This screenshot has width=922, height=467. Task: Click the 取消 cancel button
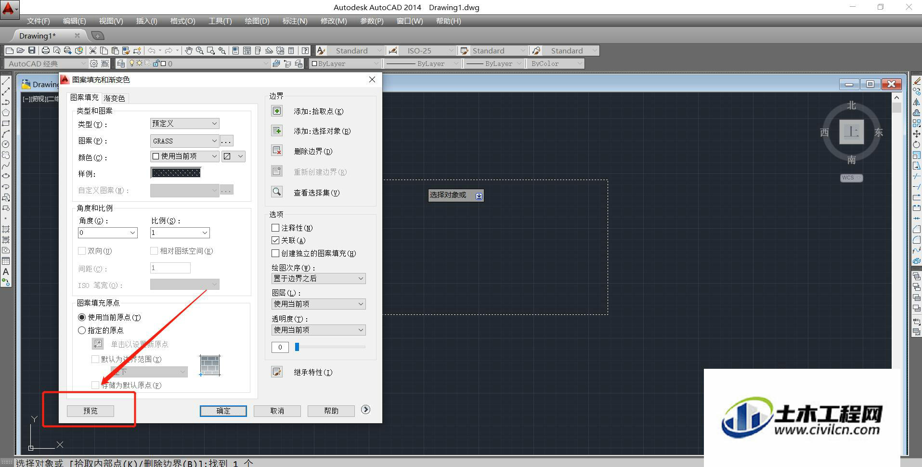pyautogui.click(x=277, y=411)
